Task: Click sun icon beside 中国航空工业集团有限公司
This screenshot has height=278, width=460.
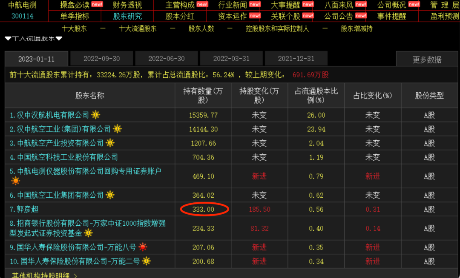Action: click(110, 195)
